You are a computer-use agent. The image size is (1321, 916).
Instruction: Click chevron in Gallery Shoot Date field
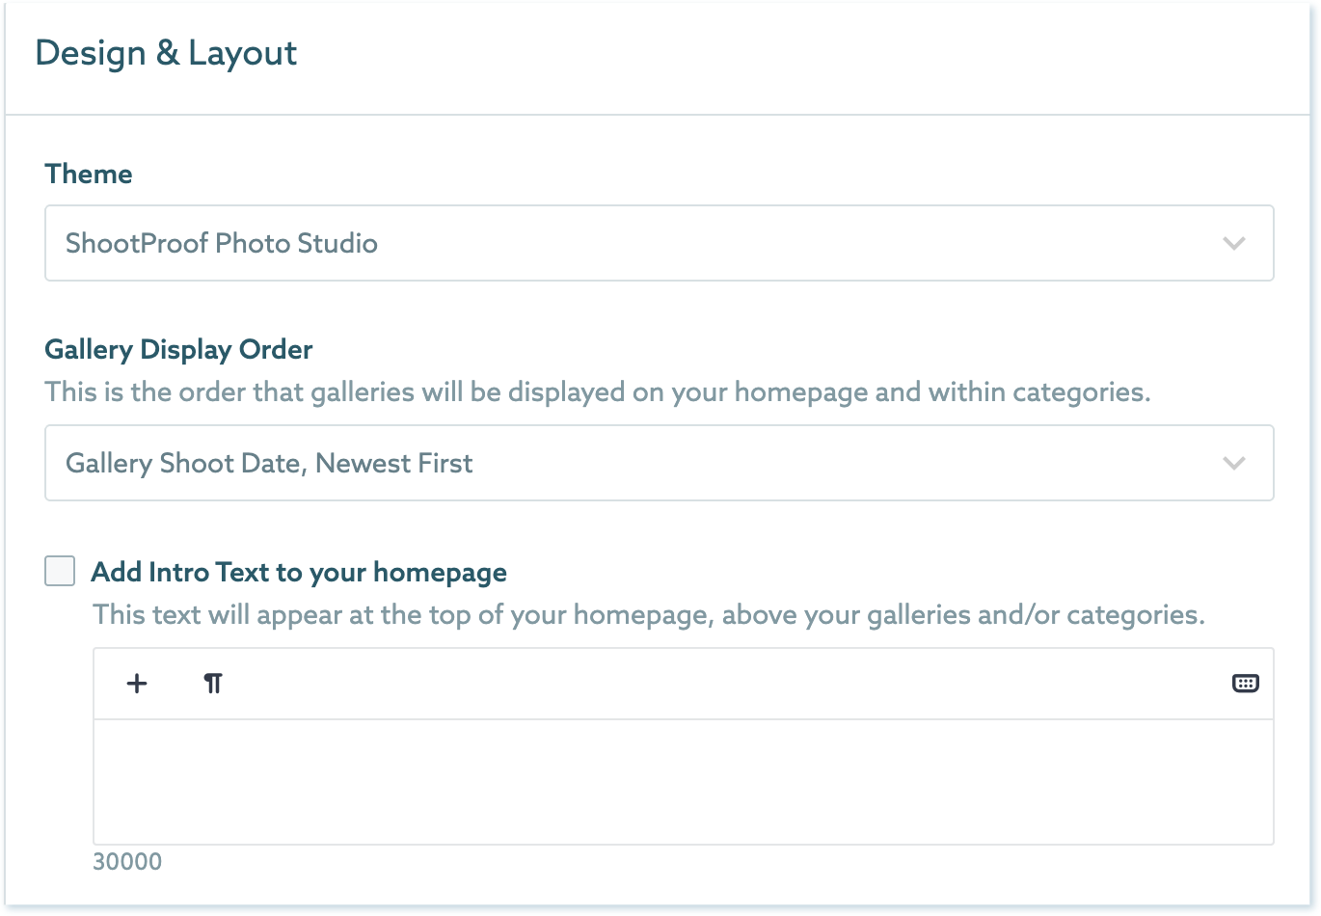[1234, 463]
